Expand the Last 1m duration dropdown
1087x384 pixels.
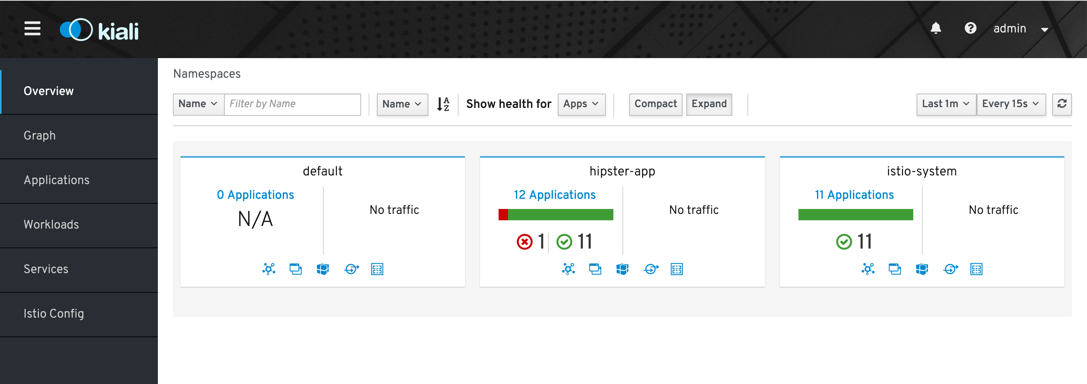point(946,104)
